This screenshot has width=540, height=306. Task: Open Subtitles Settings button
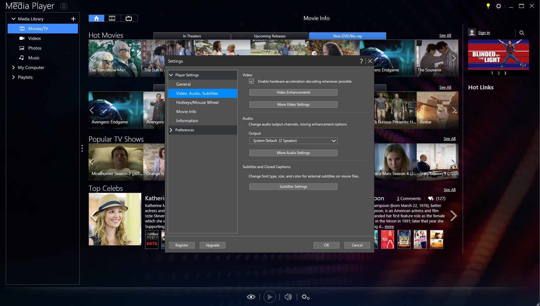pos(293,187)
